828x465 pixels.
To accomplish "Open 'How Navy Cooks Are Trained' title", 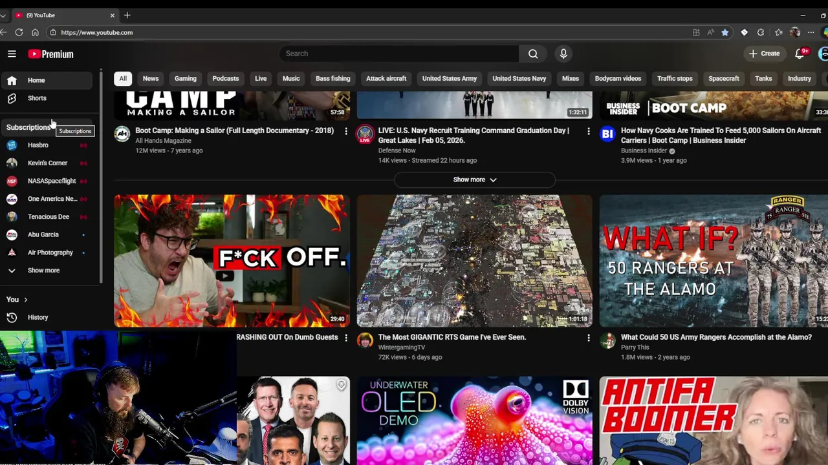I will pyautogui.click(x=721, y=136).
